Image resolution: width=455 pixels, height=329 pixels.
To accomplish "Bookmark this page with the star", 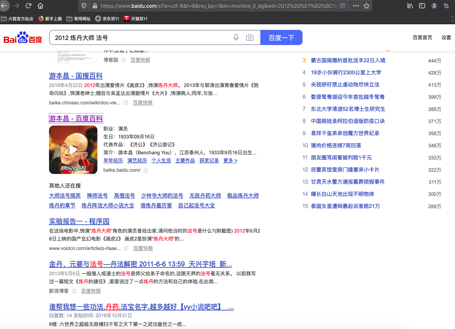I will coord(367,6).
